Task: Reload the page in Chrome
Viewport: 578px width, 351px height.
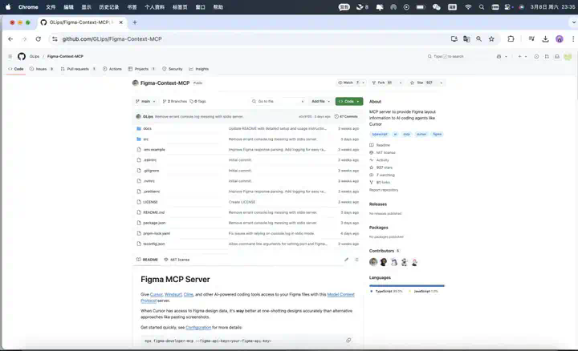Action: [x=39, y=39]
